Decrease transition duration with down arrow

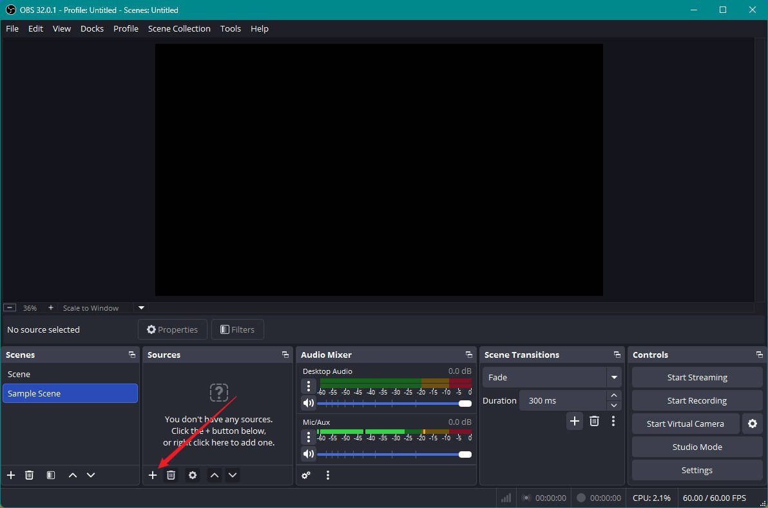pos(614,405)
